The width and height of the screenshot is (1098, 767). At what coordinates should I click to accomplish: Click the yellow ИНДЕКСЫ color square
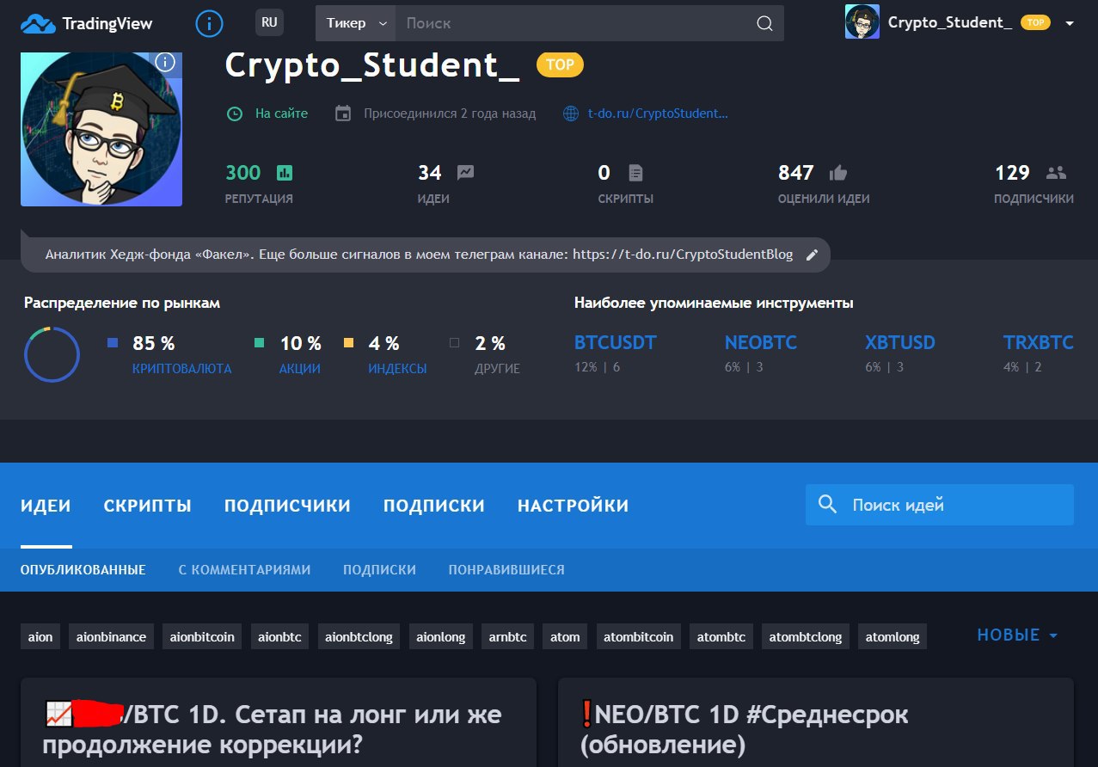click(x=348, y=343)
